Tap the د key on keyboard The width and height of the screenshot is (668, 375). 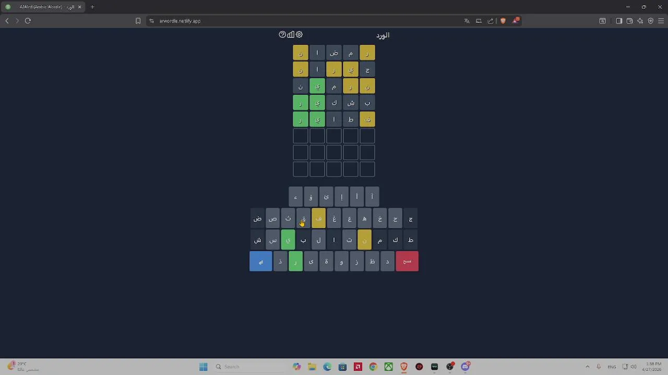(x=387, y=261)
